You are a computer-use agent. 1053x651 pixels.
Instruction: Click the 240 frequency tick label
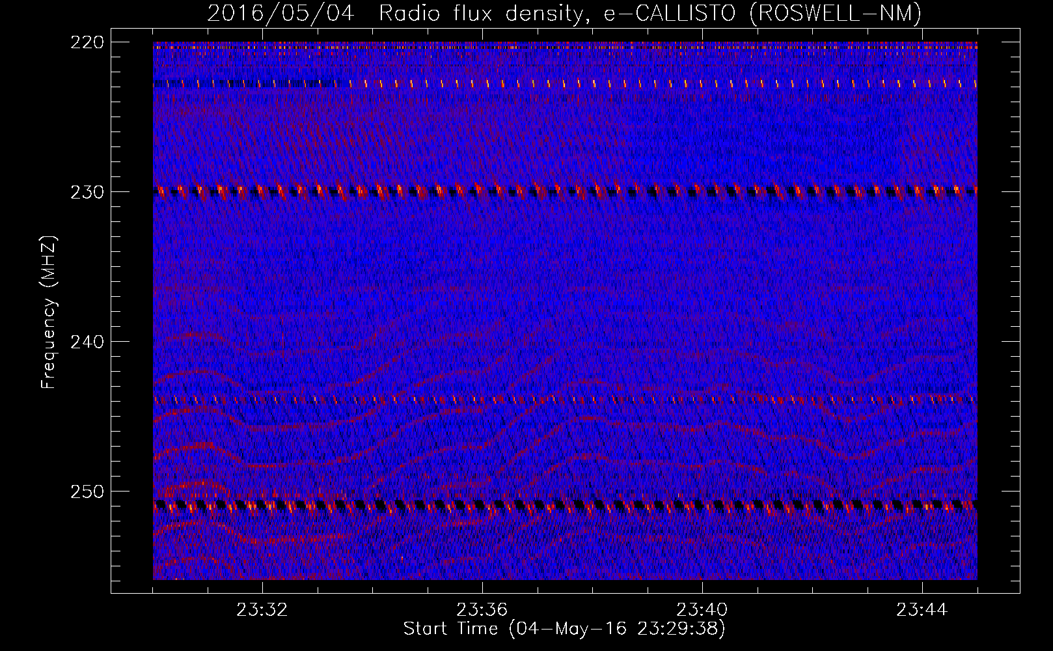(87, 342)
